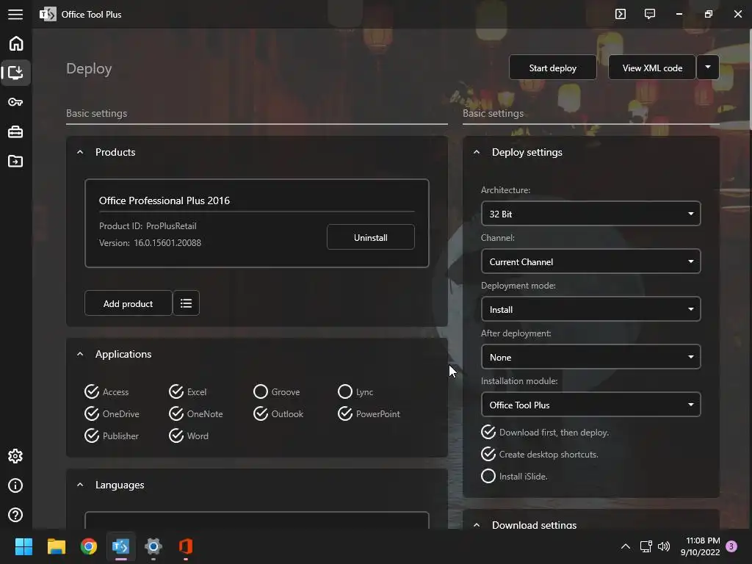The width and height of the screenshot is (752, 564).
Task: Click the Office Tool Plus logo
Action: coord(48,15)
